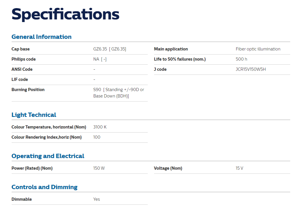Click the Light Technical section heading
The width and height of the screenshot is (296, 210).
tap(34, 115)
